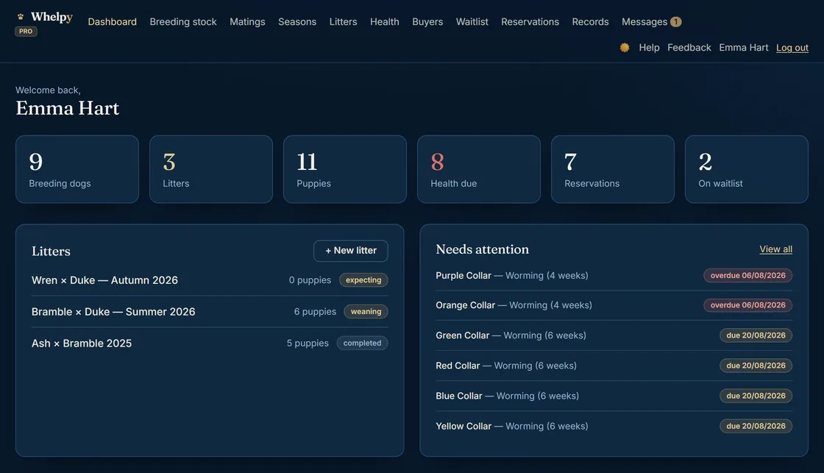Click the expecting status badge
Screen dimensions: 824x473
(363, 280)
